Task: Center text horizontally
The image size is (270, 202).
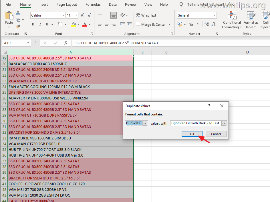Action: [107, 24]
